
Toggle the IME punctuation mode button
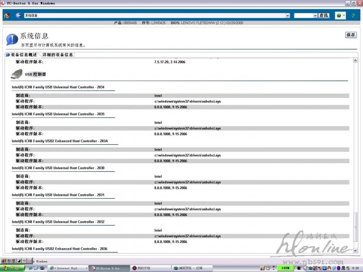click(x=24, y=261)
